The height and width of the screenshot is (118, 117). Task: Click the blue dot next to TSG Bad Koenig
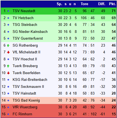[8, 100]
